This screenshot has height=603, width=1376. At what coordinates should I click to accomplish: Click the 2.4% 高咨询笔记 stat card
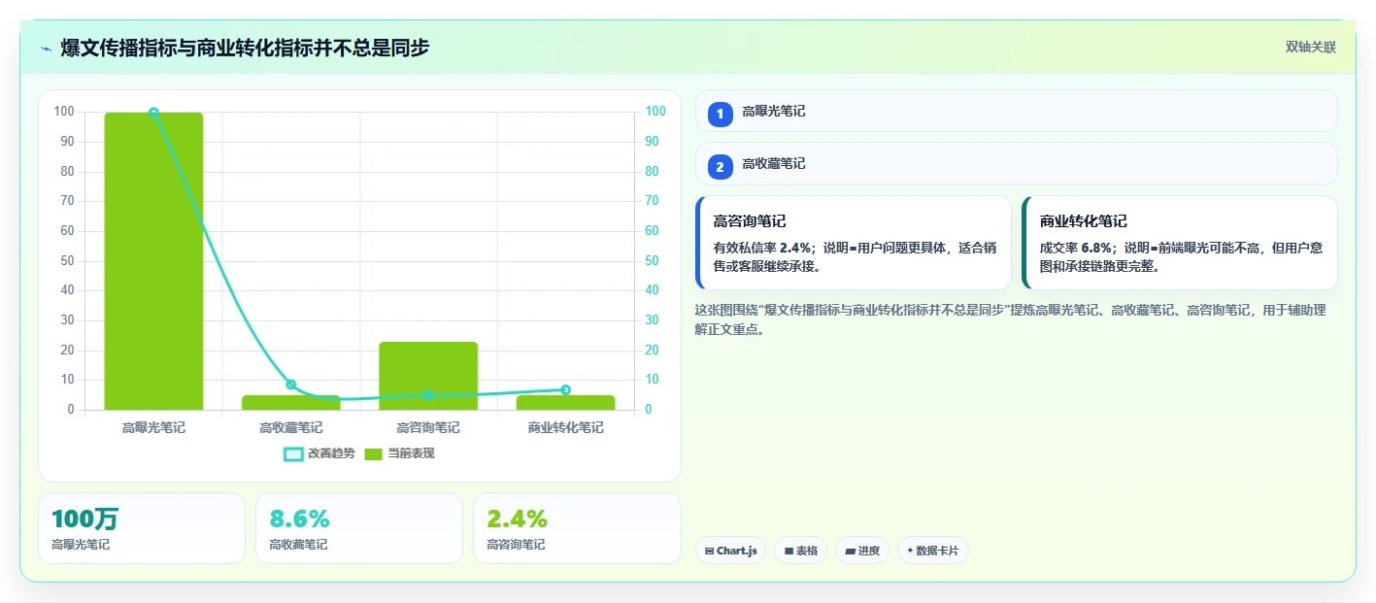click(x=577, y=528)
